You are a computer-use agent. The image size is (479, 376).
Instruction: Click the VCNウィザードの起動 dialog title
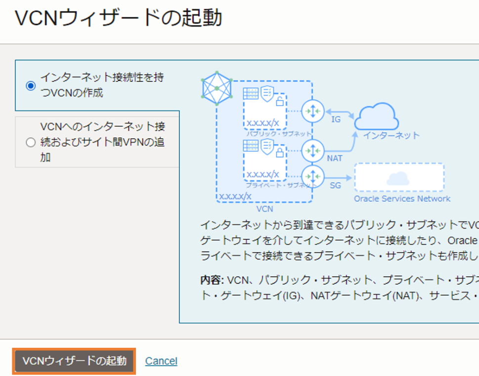click(x=119, y=18)
